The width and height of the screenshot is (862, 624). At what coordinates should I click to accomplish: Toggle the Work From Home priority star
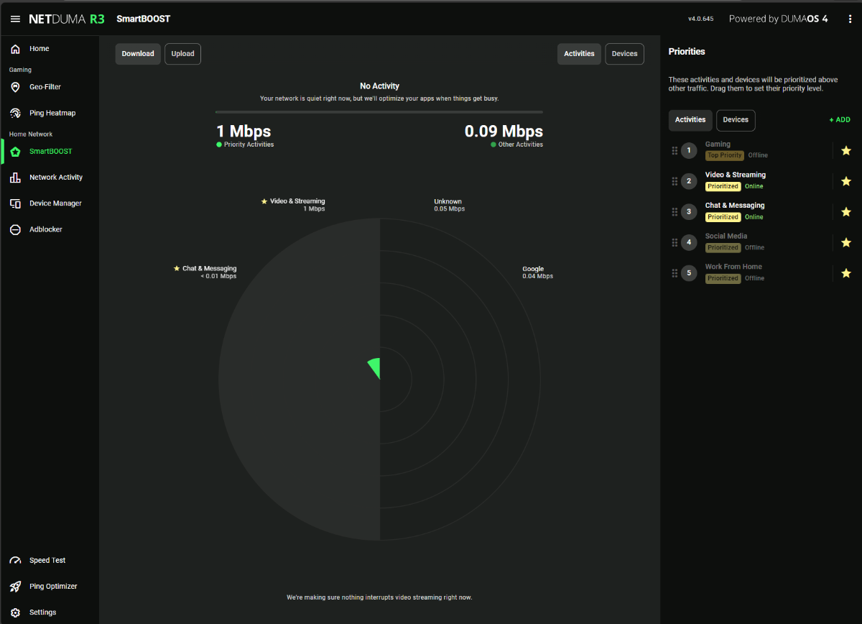coord(845,273)
